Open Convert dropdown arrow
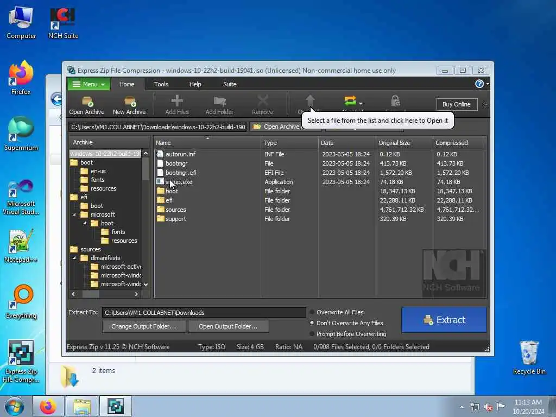Screen dimensions: 556x417 click(361, 104)
